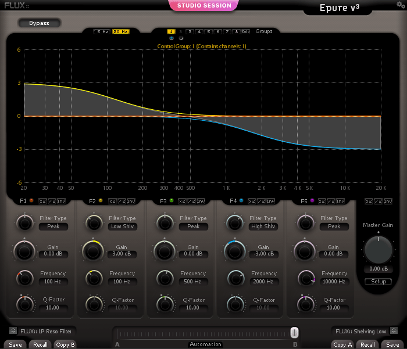Select control group 5 tab
Image resolution: width=407 pixels, height=349 pixels.
point(208,31)
